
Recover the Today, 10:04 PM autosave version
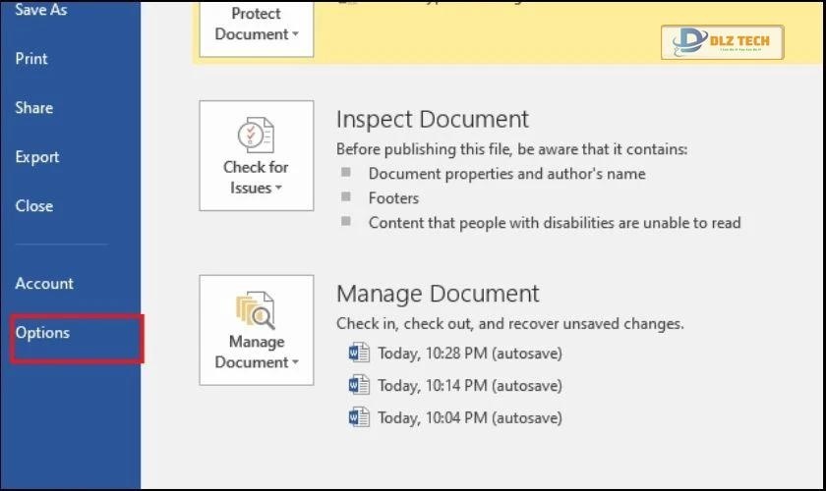(469, 417)
